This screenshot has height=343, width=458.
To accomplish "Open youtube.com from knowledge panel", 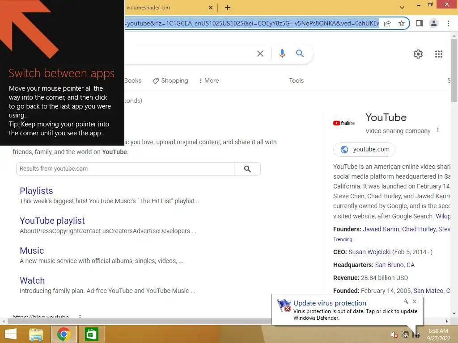I will (x=364, y=149).
